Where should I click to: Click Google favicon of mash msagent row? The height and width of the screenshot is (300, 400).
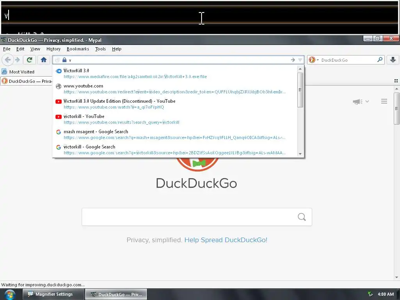(x=59, y=132)
